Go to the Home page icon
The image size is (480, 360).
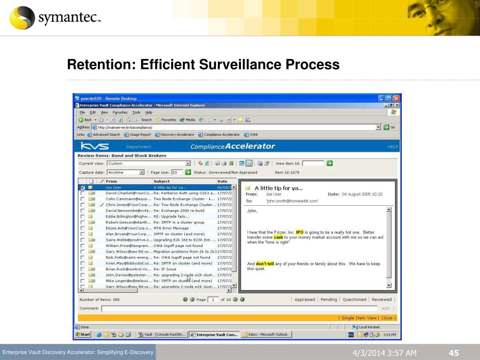[128, 120]
